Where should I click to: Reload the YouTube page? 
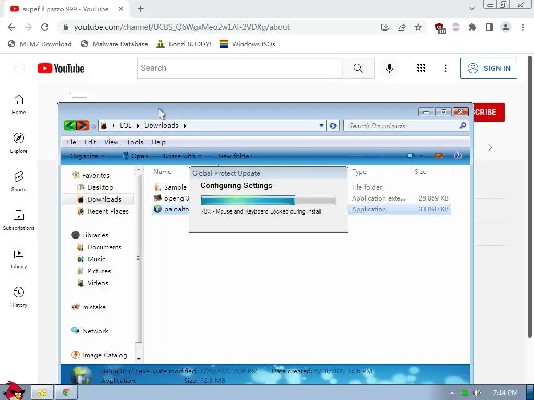(45, 27)
